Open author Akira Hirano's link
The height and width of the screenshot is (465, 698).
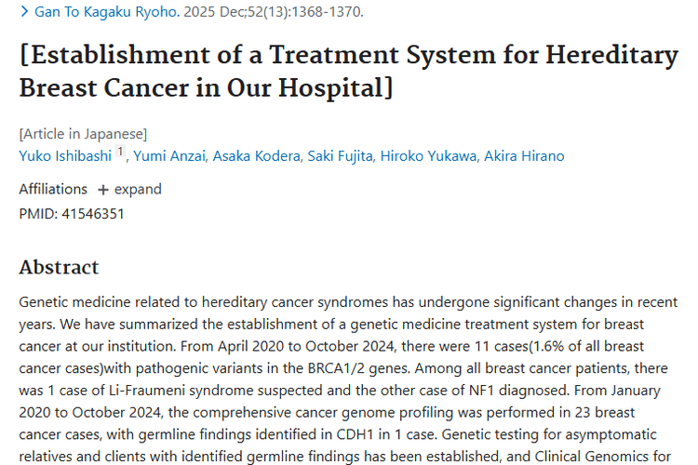(x=523, y=155)
